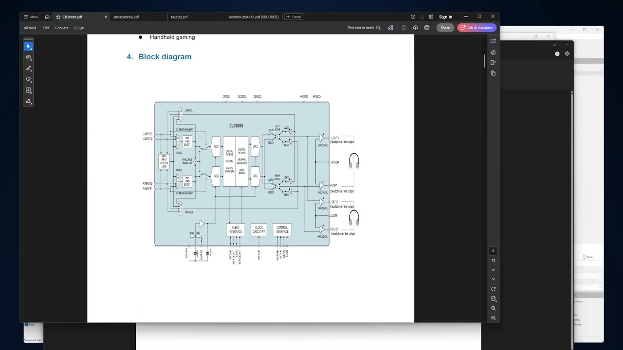Open second dropdown in background white window
This screenshot has height=350, width=623.
point(587,287)
